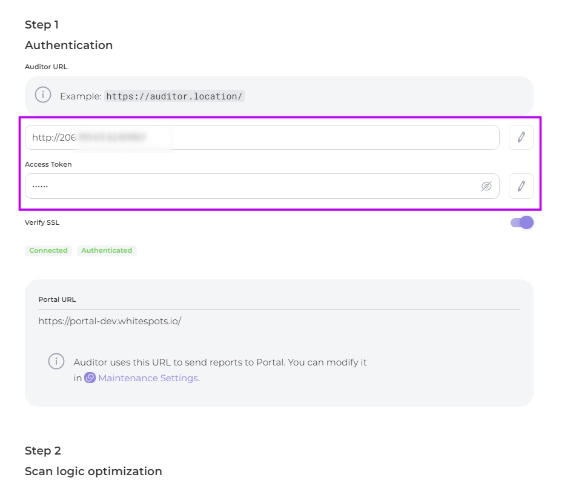Reveal the access token with the eye icon
This screenshot has width=576, height=480.
[486, 186]
